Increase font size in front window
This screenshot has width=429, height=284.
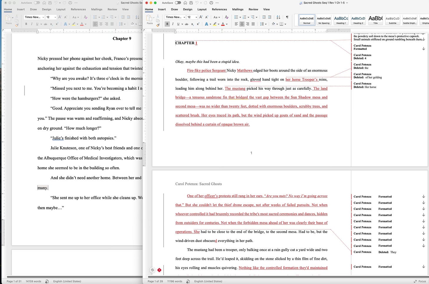pos(201,17)
